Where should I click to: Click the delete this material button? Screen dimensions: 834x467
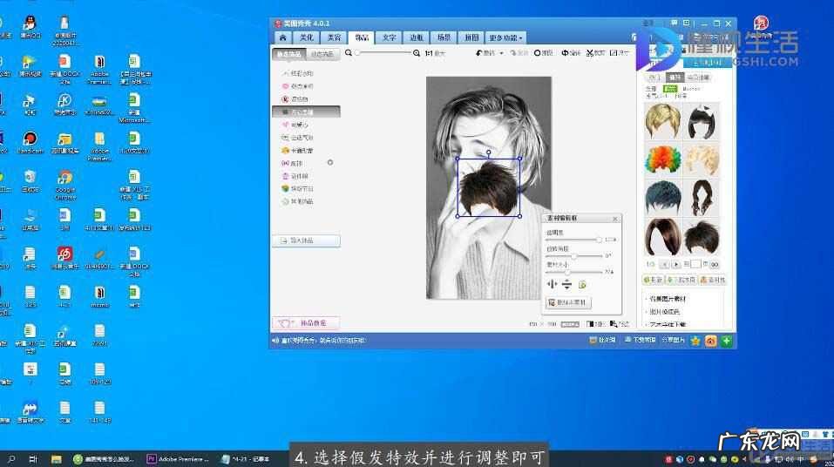pos(568,302)
